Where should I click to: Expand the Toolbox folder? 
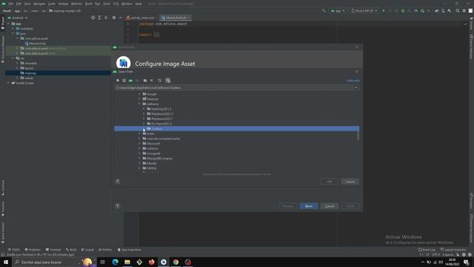click(144, 129)
